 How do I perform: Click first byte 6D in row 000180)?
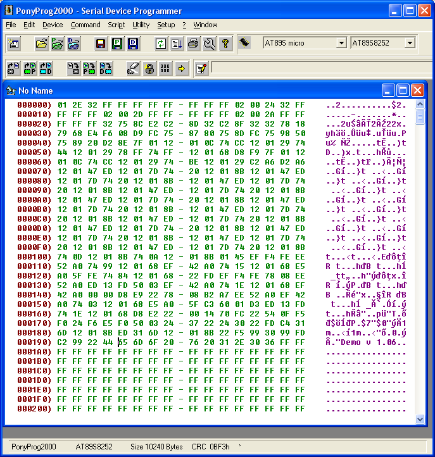coord(62,333)
